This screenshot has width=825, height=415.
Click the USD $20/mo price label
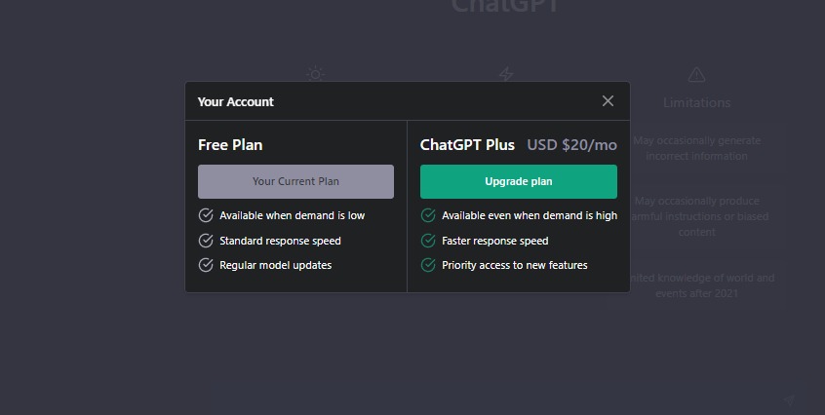(x=571, y=145)
